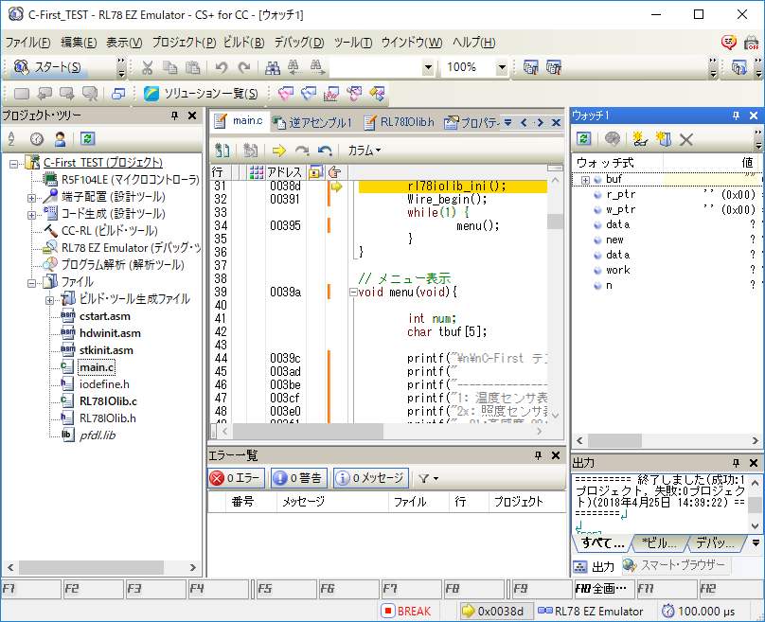
Task: Open the デバッグ(D) menu
Action: tap(298, 43)
